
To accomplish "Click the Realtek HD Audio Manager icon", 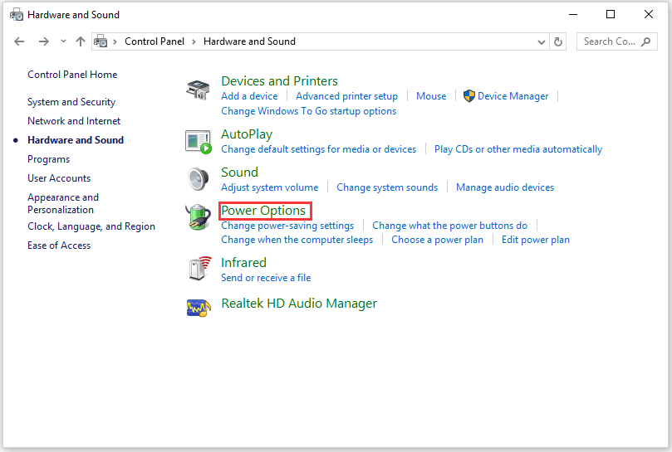I will 198,307.
